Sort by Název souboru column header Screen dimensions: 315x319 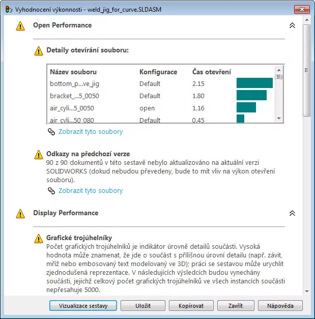(73, 72)
